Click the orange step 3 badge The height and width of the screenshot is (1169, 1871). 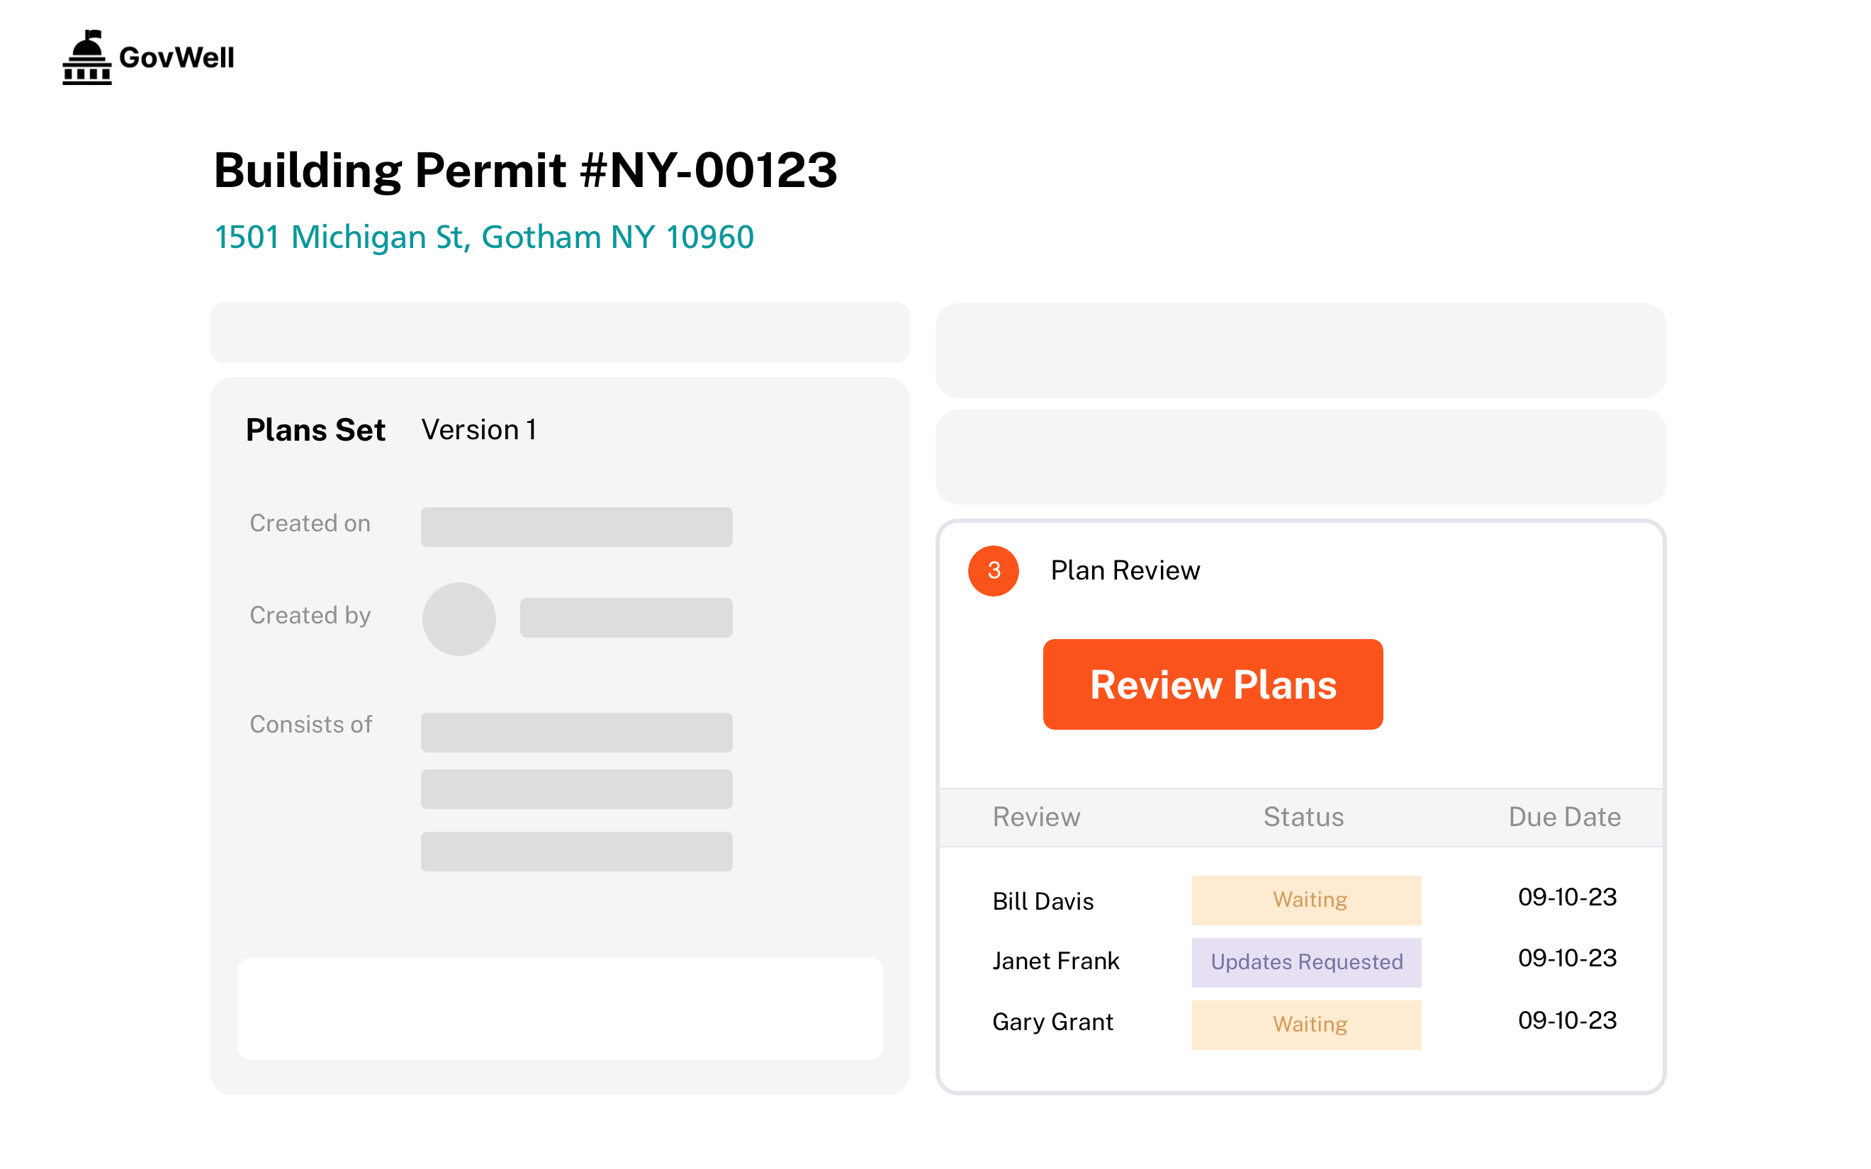click(x=993, y=570)
